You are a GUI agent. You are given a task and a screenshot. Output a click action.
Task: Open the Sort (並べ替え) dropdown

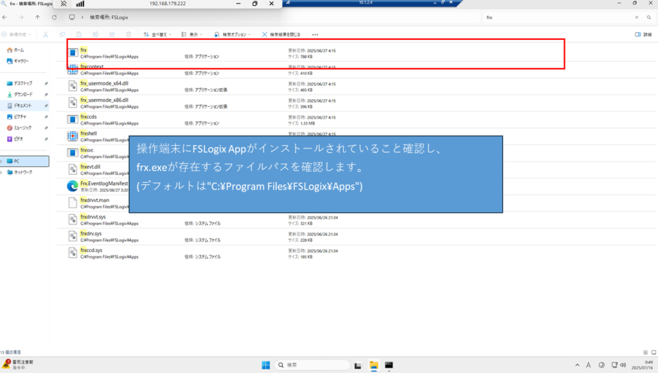click(157, 35)
